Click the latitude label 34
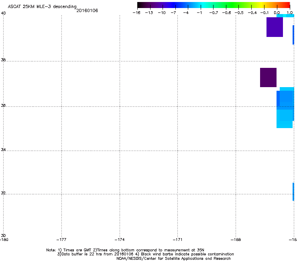The height and width of the screenshot is (261, 297). [3, 150]
